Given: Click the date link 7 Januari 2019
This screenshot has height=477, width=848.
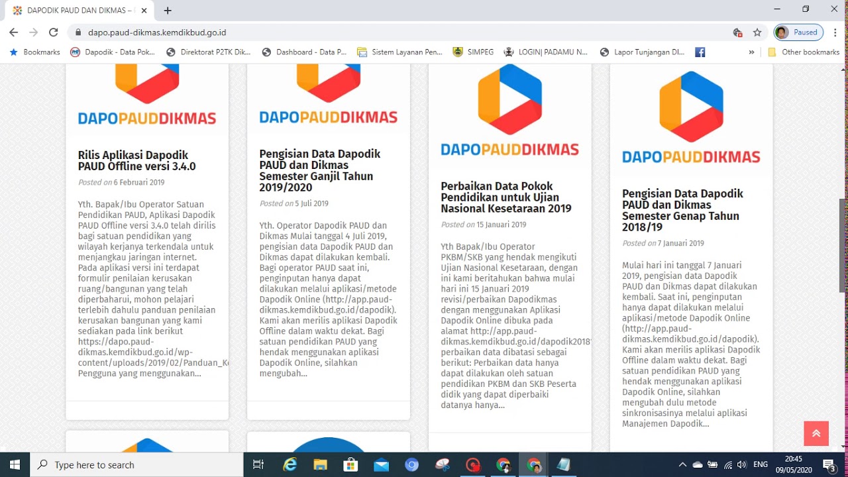Looking at the screenshot, I should (x=680, y=243).
